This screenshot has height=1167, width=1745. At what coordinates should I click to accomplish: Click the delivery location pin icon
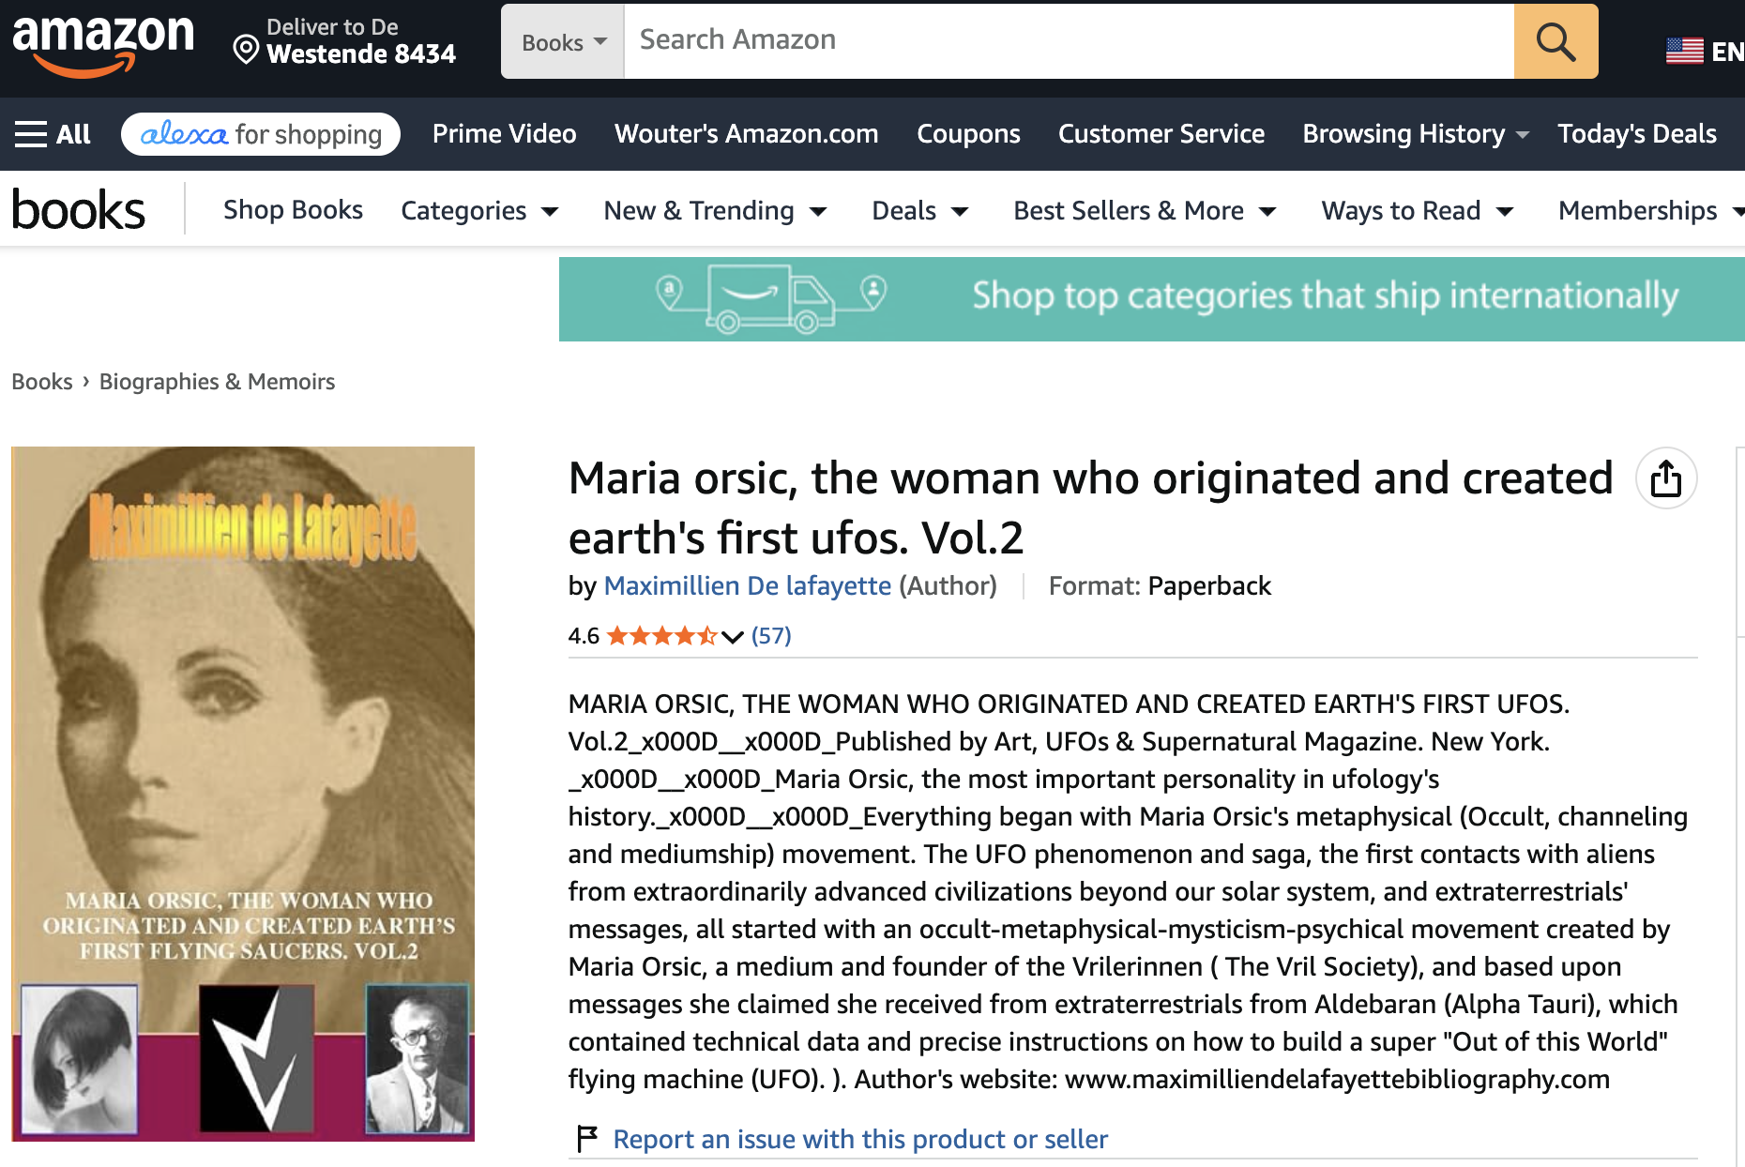point(246,49)
